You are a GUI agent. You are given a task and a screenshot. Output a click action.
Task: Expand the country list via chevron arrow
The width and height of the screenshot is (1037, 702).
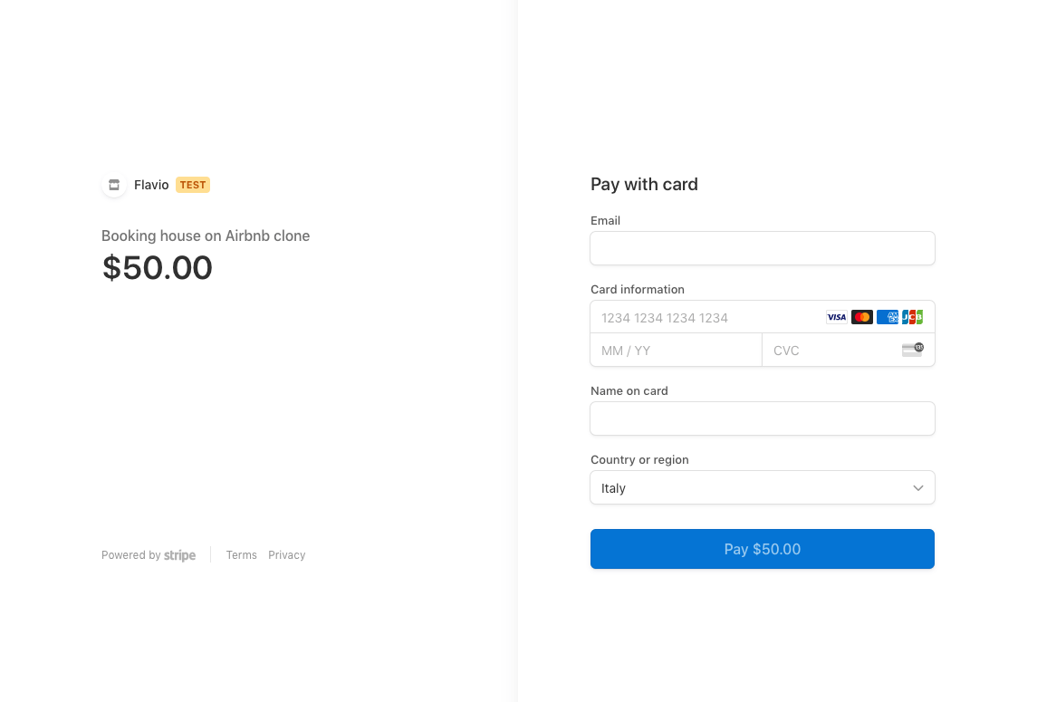pyautogui.click(x=918, y=488)
